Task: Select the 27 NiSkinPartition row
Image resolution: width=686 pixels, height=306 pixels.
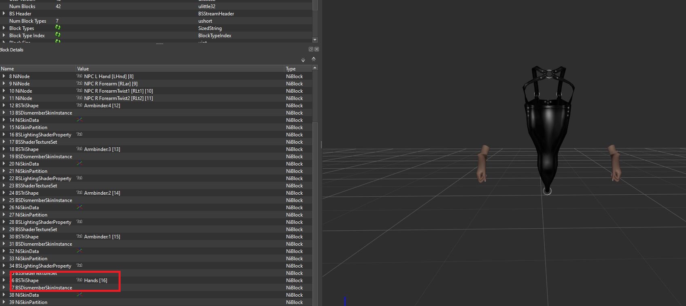Action: (x=156, y=215)
